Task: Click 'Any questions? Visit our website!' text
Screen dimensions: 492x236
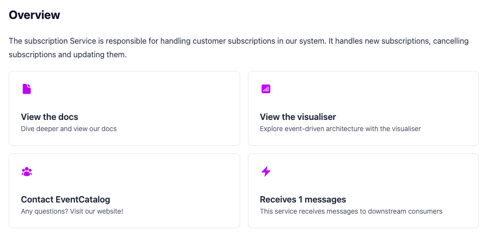Action: pos(72,212)
